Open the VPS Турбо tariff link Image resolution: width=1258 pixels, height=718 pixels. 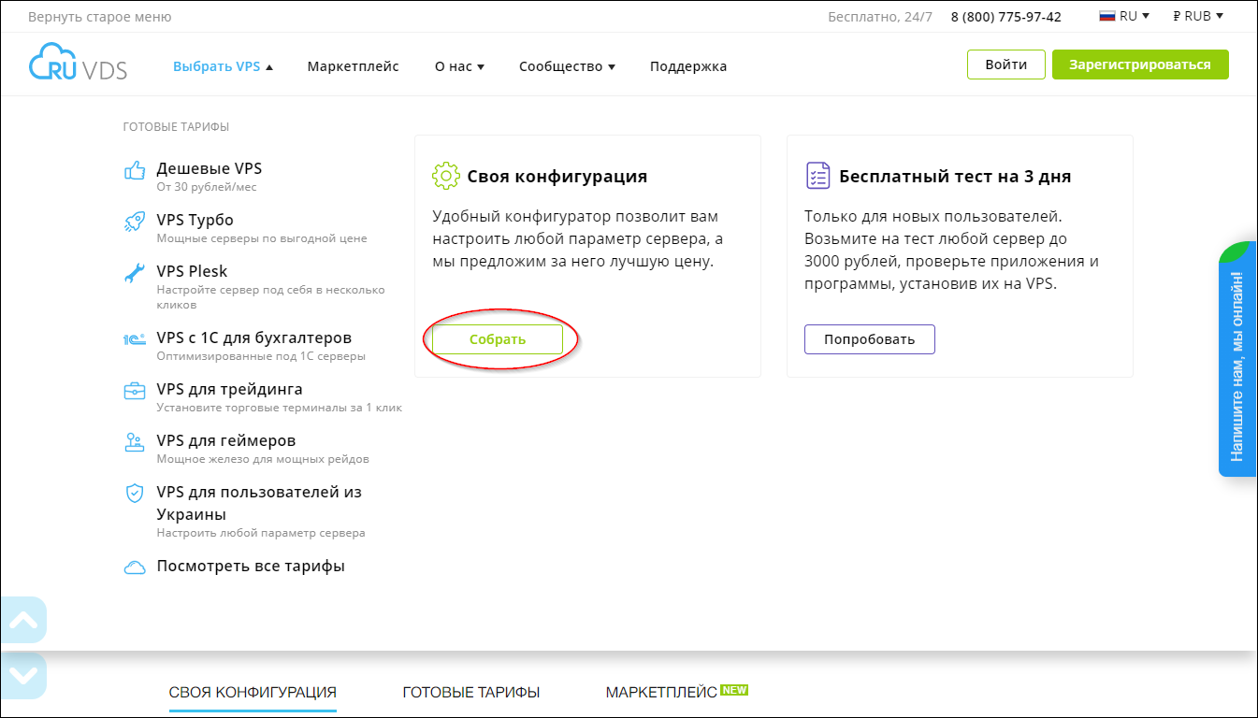coord(195,221)
